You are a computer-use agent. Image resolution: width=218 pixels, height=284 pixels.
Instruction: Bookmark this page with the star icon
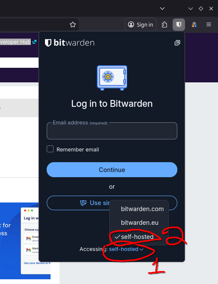[x=73, y=24]
